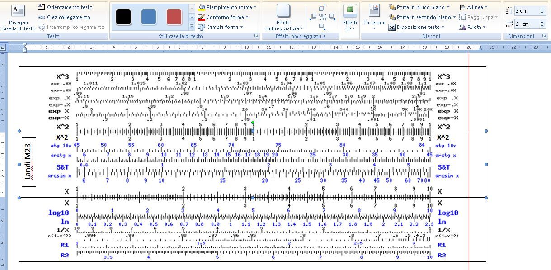The height and width of the screenshot is (270, 551).
Task: Open the Ruota menu
Action: pyautogui.click(x=472, y=27)
